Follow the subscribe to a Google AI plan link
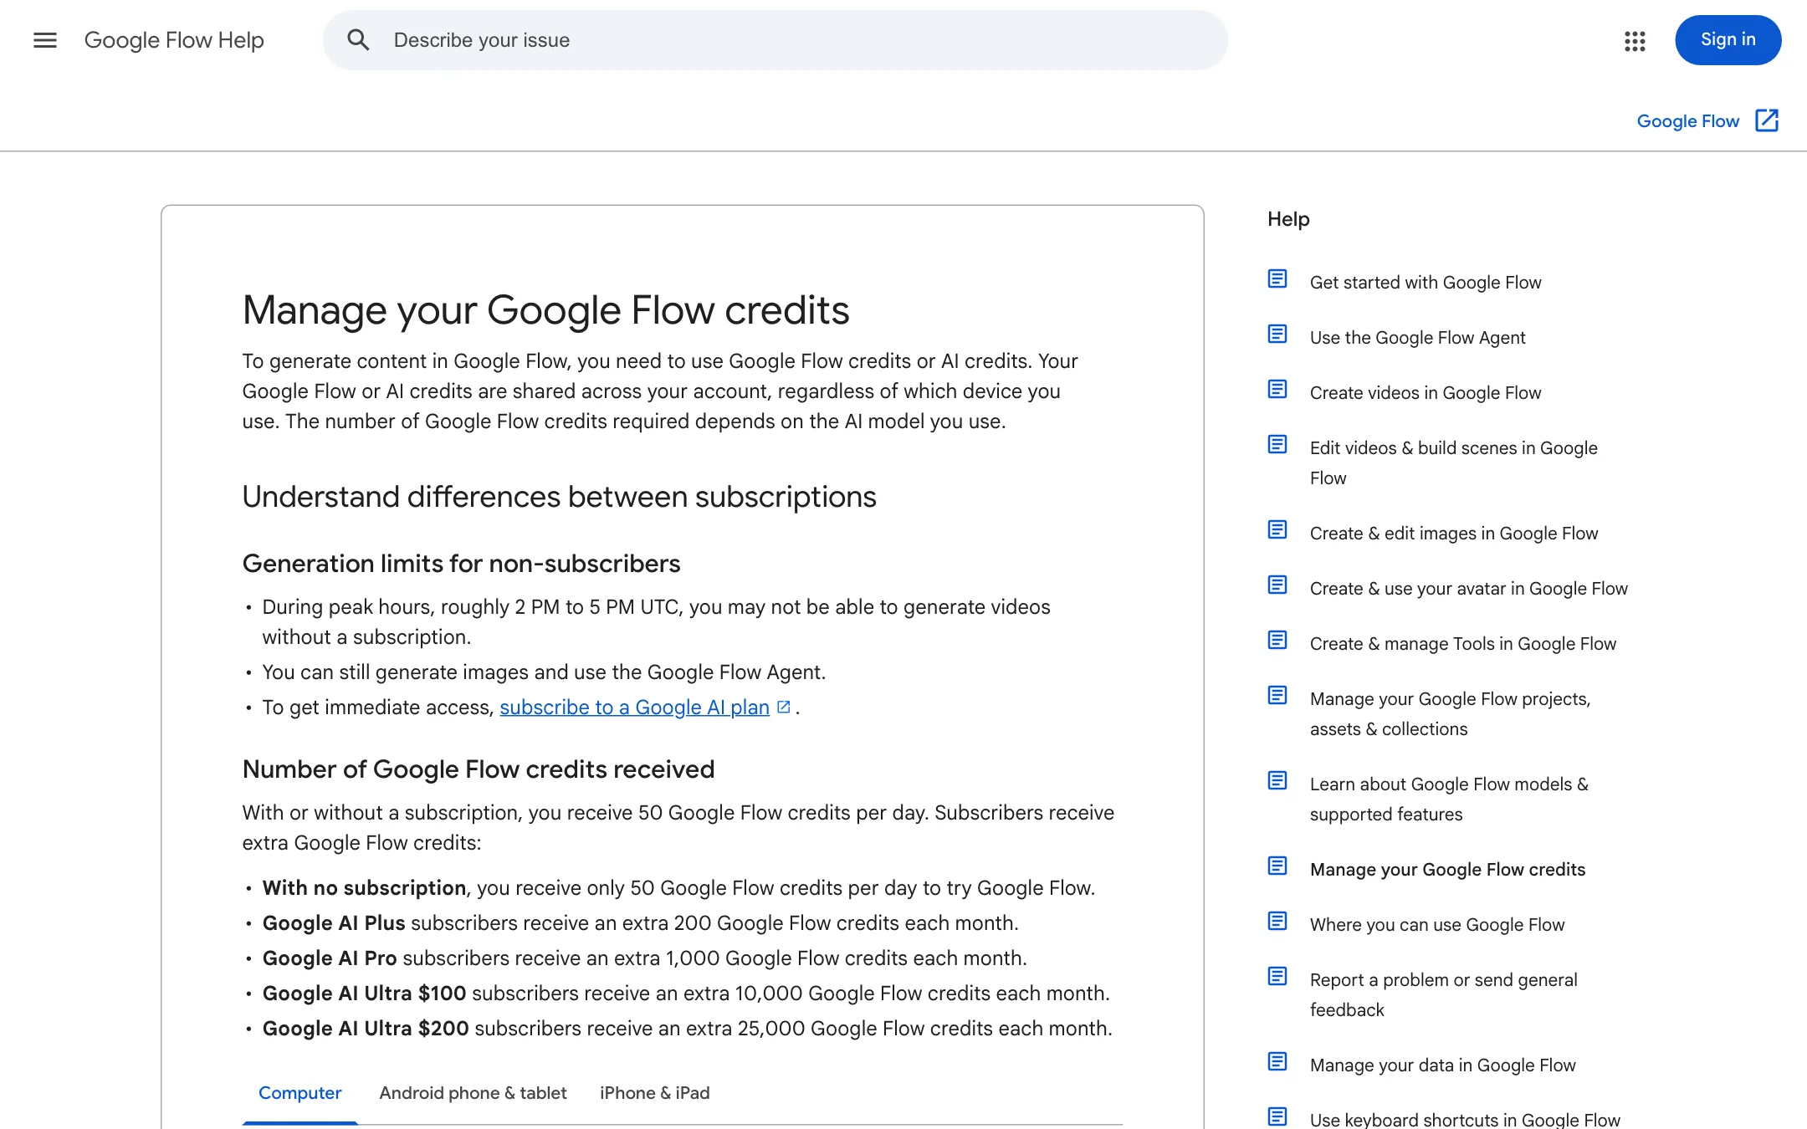Image resolution: width=1807 pixels, height=1129 pixels. point(634,708)
